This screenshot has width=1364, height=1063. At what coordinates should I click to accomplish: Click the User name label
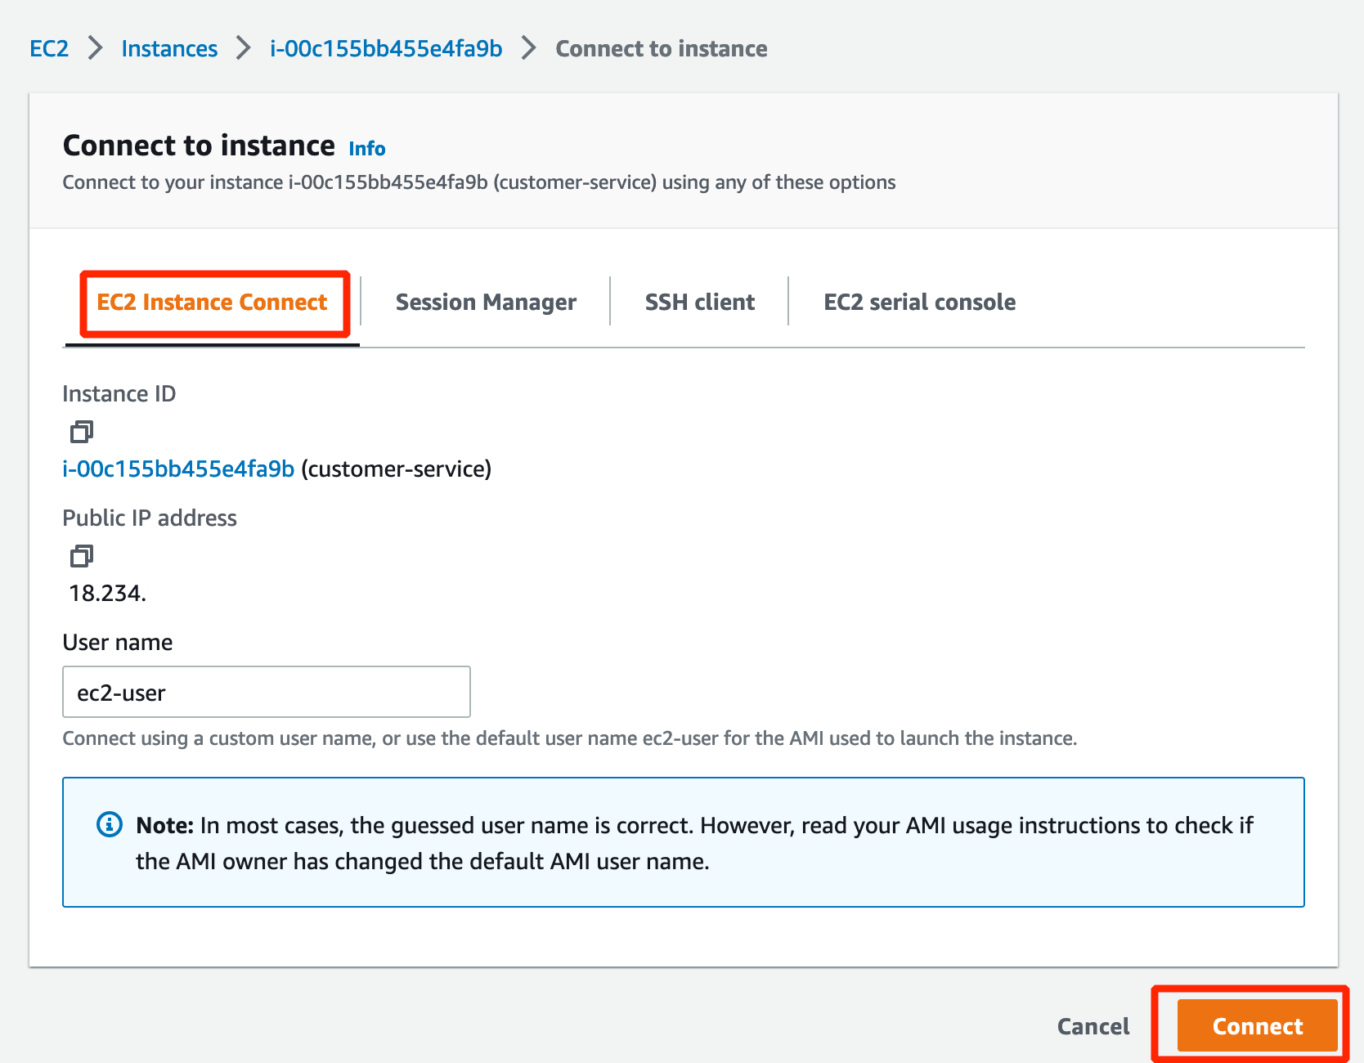click(x=118, y=643)
